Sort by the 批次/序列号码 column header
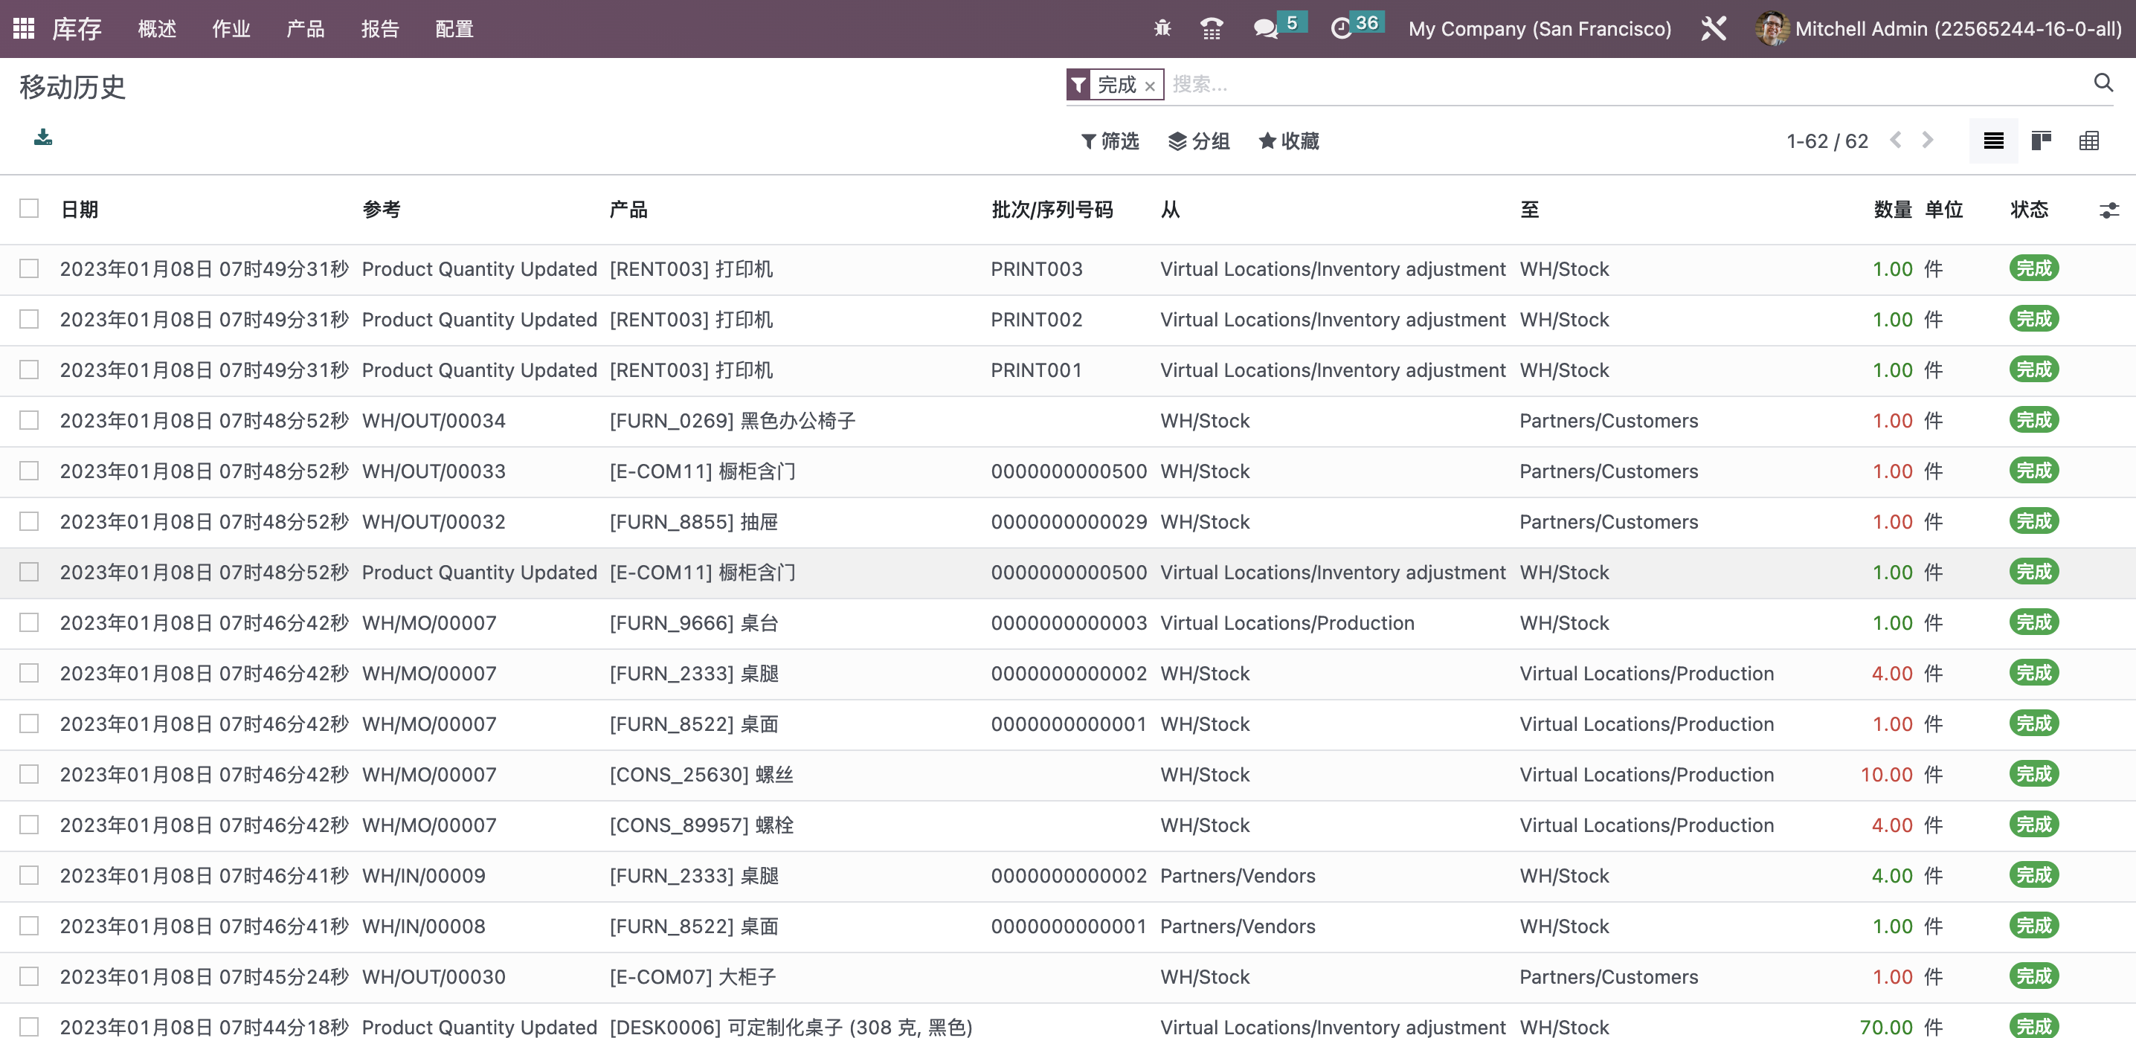Screen dimensions: 2136x1038 tap(1052, 210)
